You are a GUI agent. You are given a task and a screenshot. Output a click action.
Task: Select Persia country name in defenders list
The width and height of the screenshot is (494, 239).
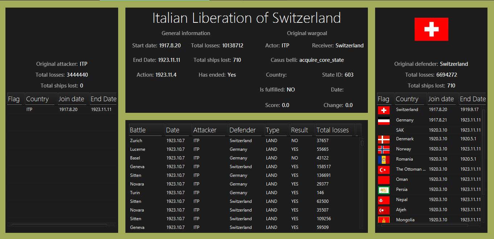click(402, 189)
